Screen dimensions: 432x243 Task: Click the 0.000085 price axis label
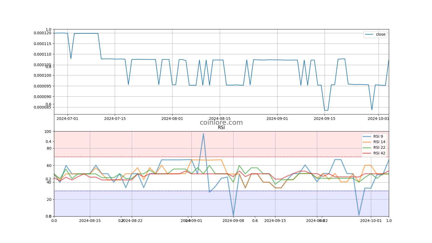tap(42, 107)
